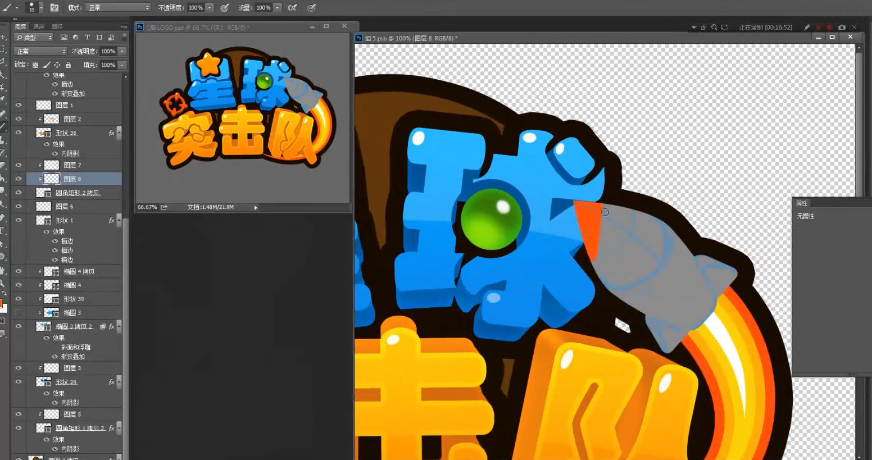Lock all padlock icon

pos(68,65)
